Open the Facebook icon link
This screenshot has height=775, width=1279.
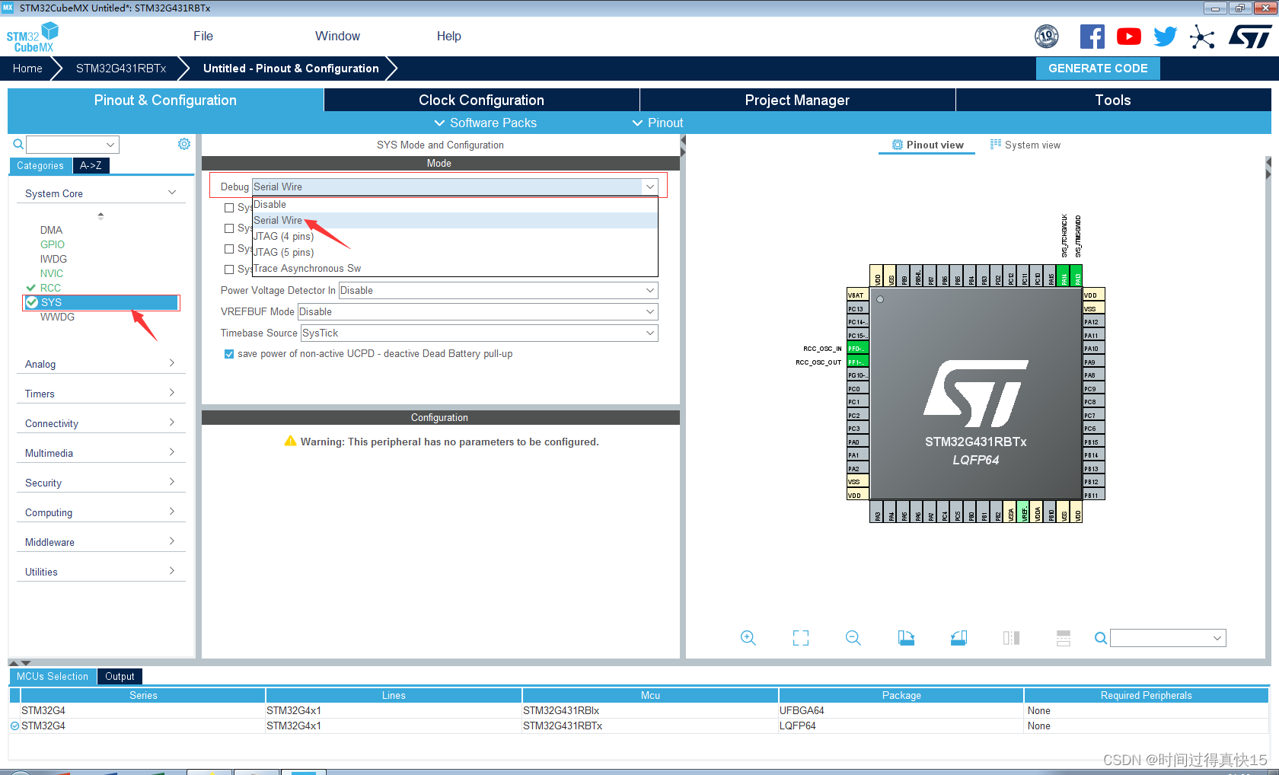[1092, 37]
